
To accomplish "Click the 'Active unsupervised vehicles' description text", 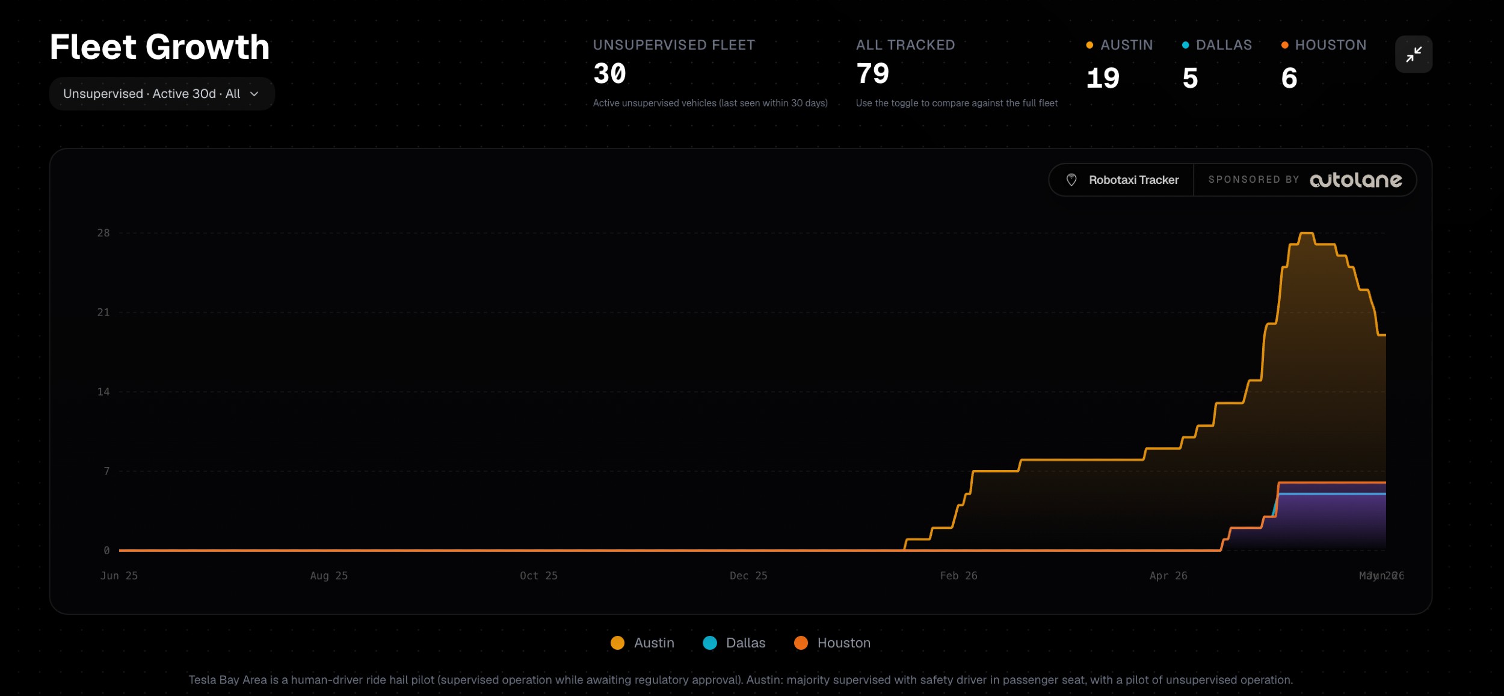I will (710, 103).
